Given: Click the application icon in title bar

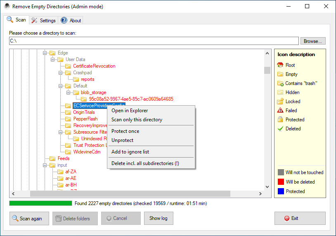Looking at the screenshot, I should coord(7,6).
